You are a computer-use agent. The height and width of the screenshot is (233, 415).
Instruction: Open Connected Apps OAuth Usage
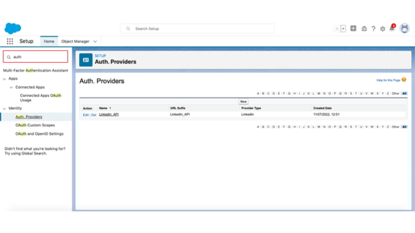[40, 98]
